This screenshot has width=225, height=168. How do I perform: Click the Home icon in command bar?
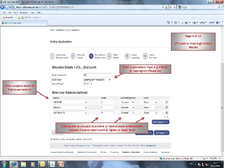[x=169, y=23]
